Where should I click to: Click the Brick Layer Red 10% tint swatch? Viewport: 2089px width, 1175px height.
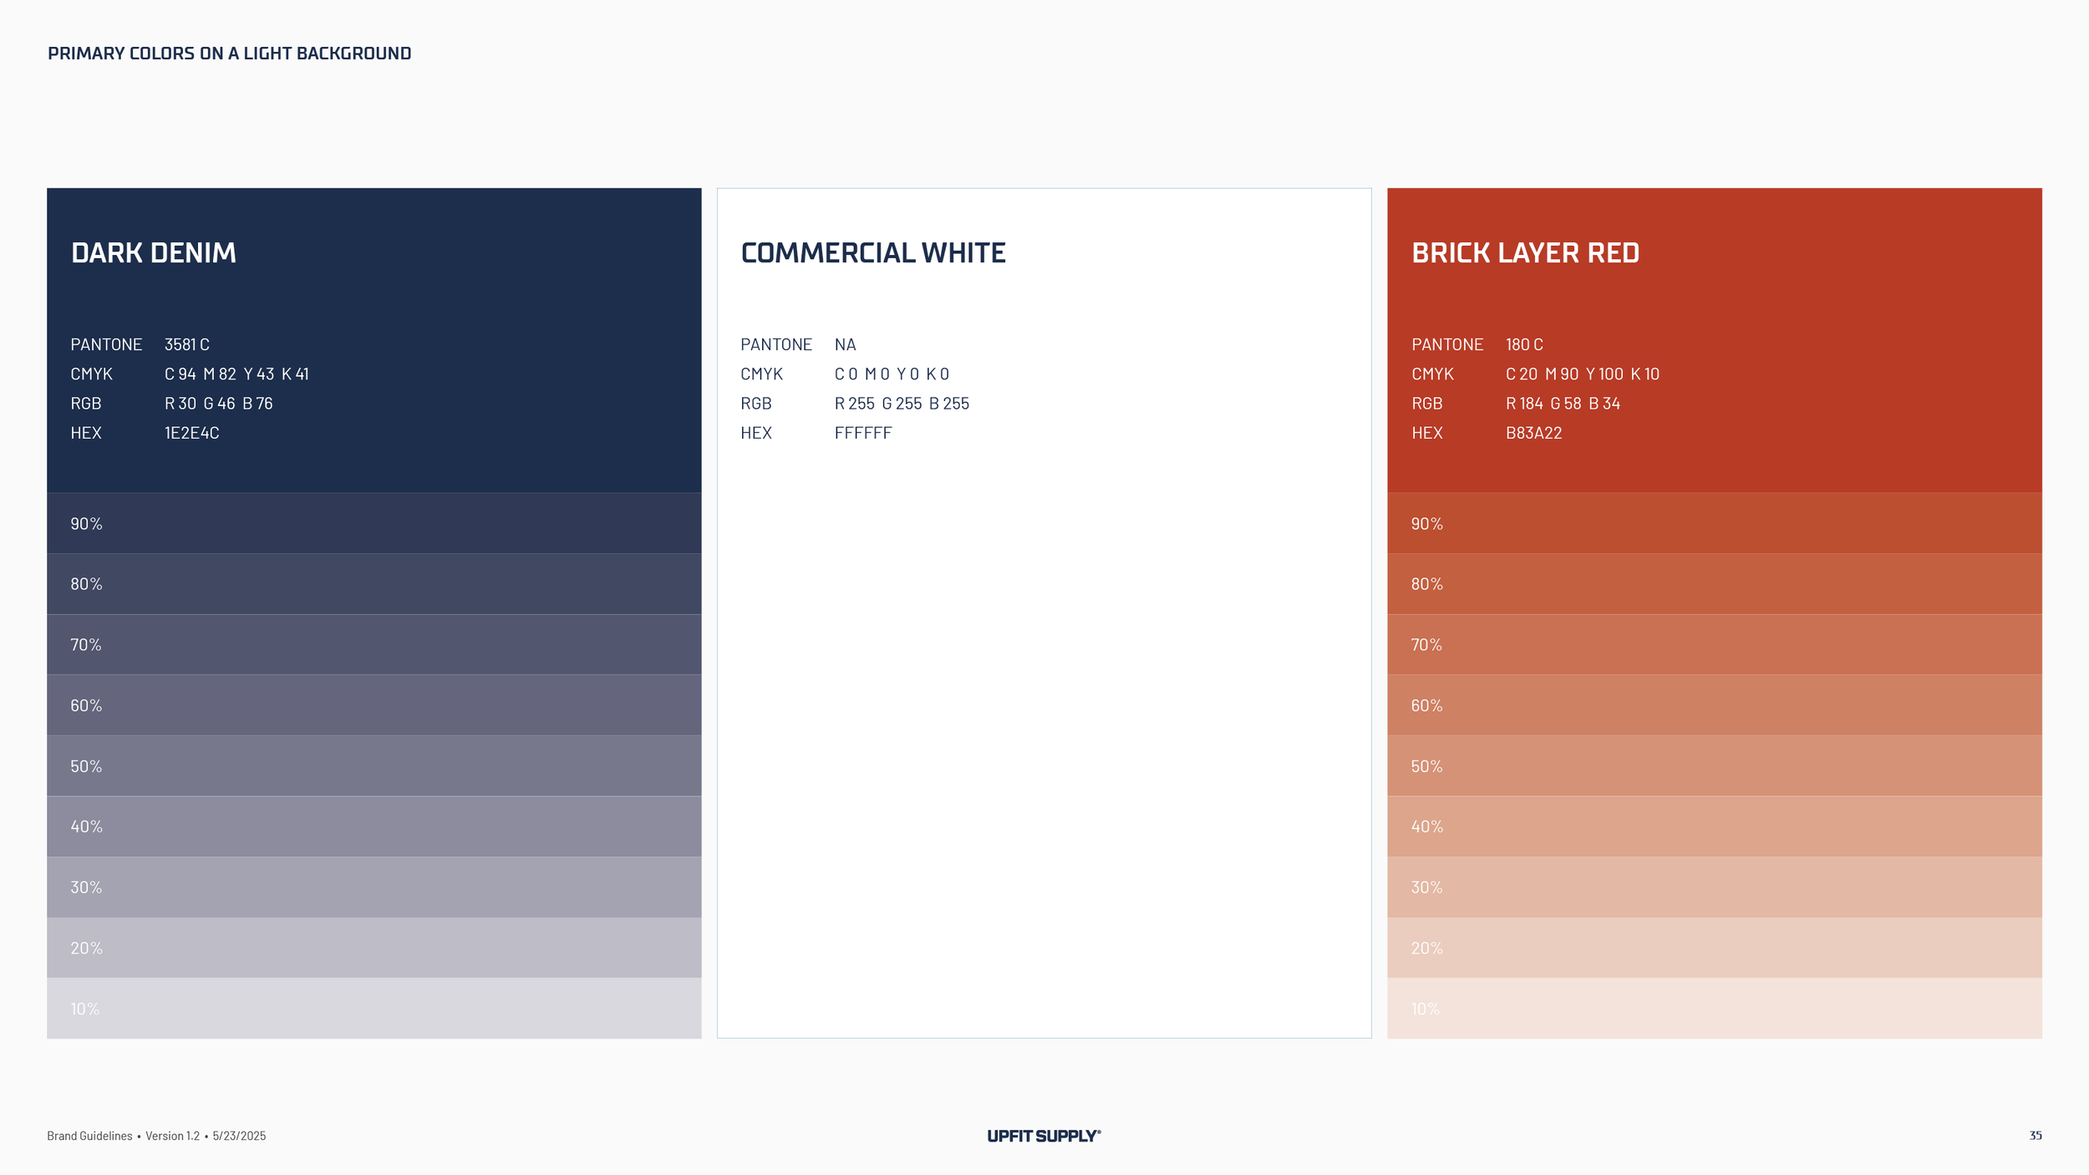point(1715,1009)
